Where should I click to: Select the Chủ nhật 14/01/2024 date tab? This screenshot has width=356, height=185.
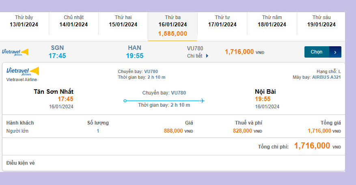click(73, 21)
